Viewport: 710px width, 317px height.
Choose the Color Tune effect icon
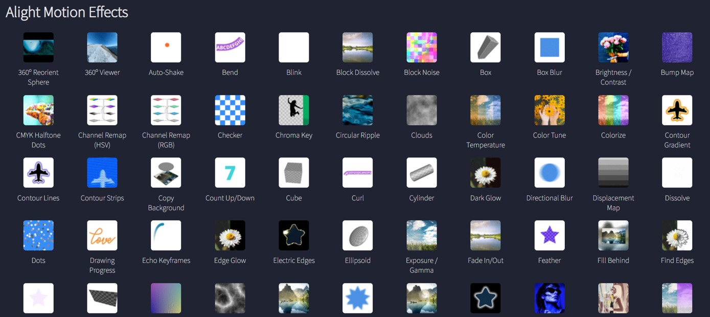click(549, 110)
